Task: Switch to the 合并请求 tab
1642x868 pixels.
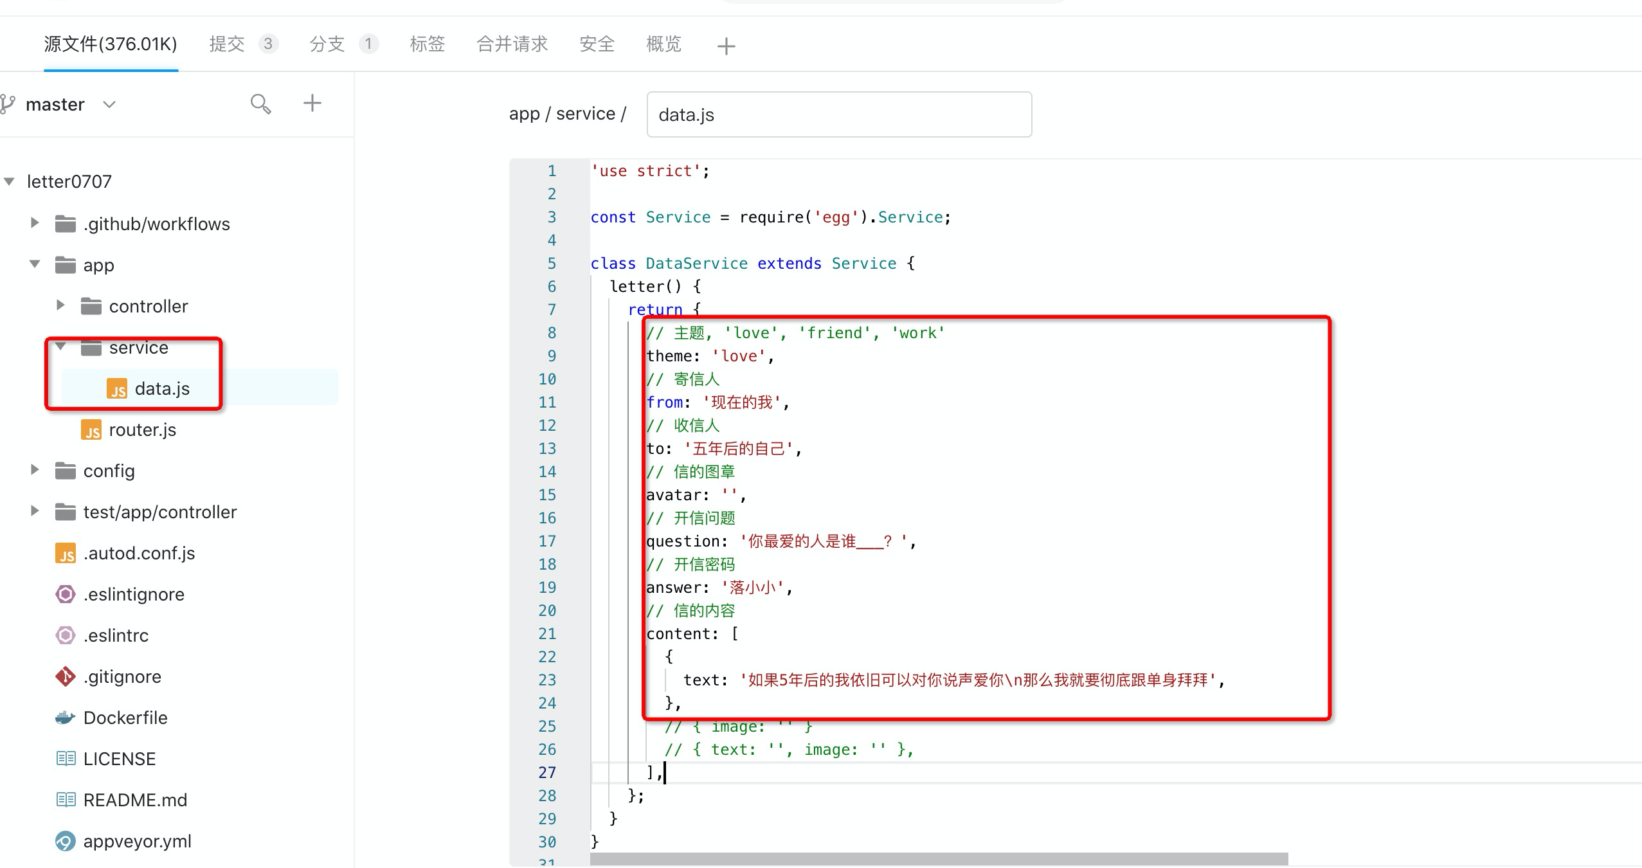Action: [512, 44]
